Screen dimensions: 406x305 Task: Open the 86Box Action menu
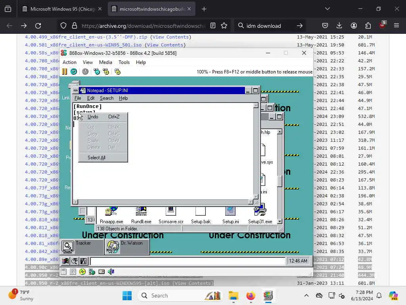(69, 62)
